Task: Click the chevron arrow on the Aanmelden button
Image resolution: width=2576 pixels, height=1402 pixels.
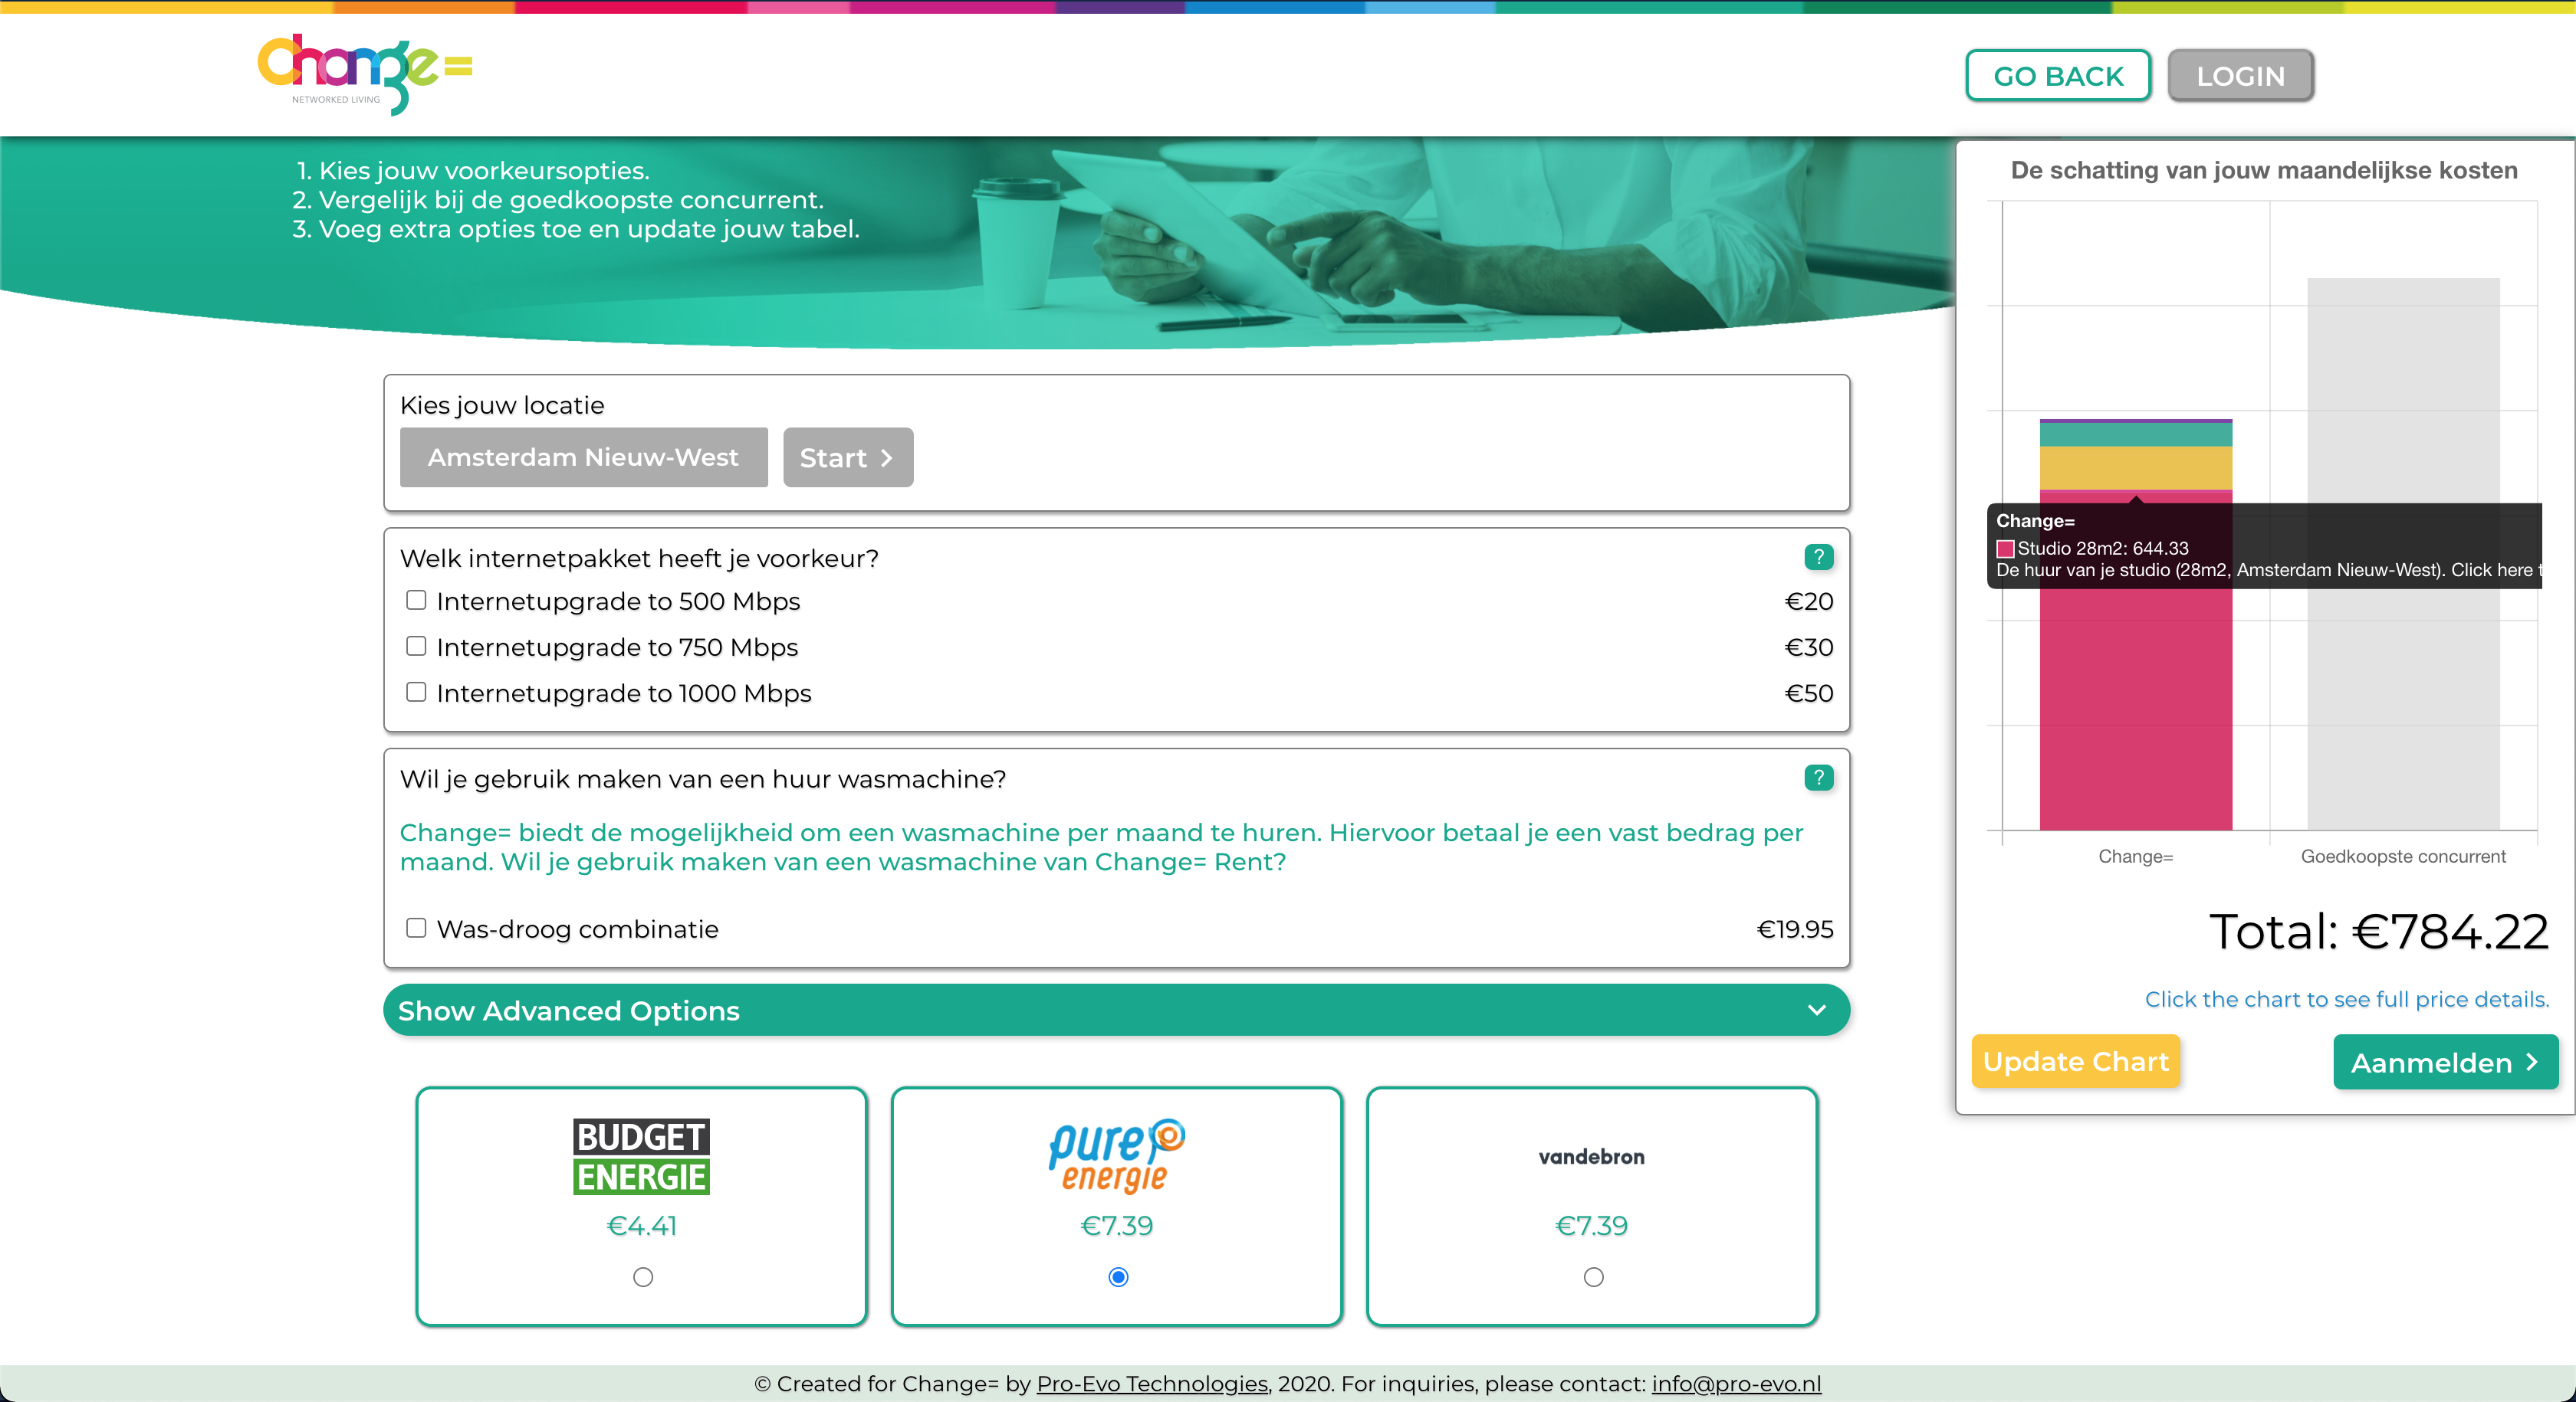Action: click(2532, 1063)
